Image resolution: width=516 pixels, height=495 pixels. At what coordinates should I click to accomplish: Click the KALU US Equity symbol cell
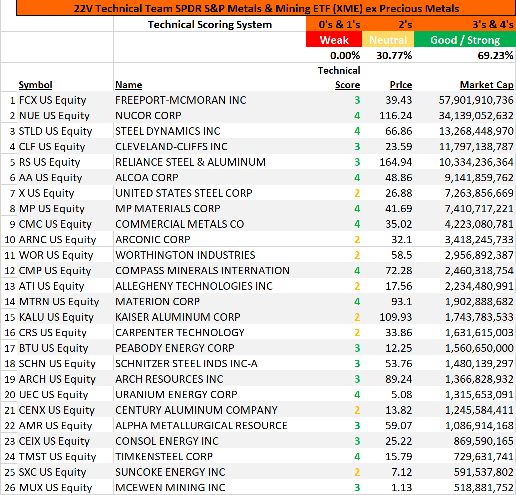point(65,317)
